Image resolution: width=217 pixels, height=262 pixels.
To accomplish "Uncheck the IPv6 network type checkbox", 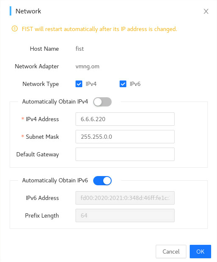I will pyautogui.click(x=123, y=84).
